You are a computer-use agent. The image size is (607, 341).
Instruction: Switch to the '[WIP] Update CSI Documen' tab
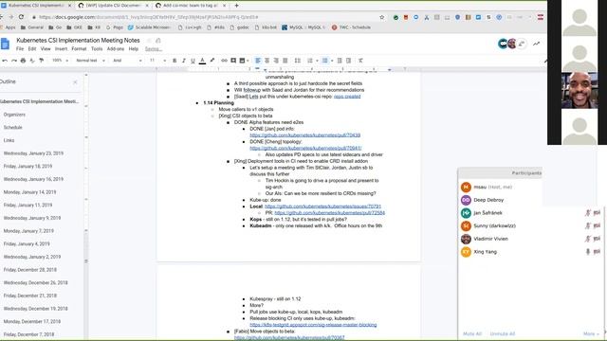[113, 6]
